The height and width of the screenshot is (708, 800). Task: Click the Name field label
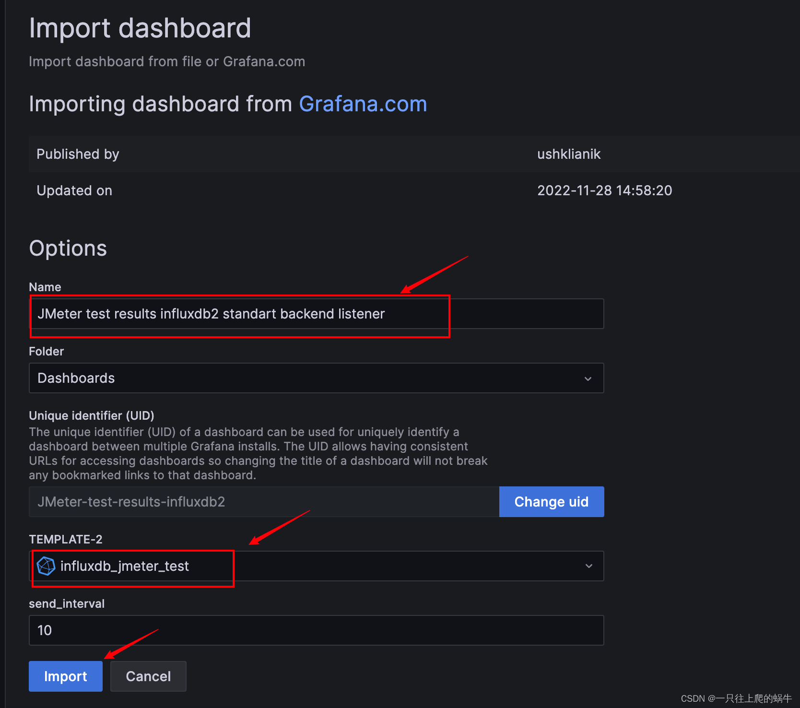[x=45, y=287]
